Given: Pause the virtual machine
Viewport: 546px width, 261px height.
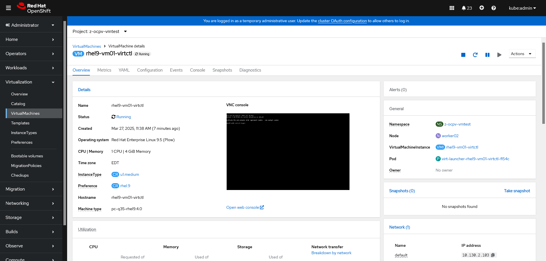Looking at the screenshot, I should [x=487, y=55].
